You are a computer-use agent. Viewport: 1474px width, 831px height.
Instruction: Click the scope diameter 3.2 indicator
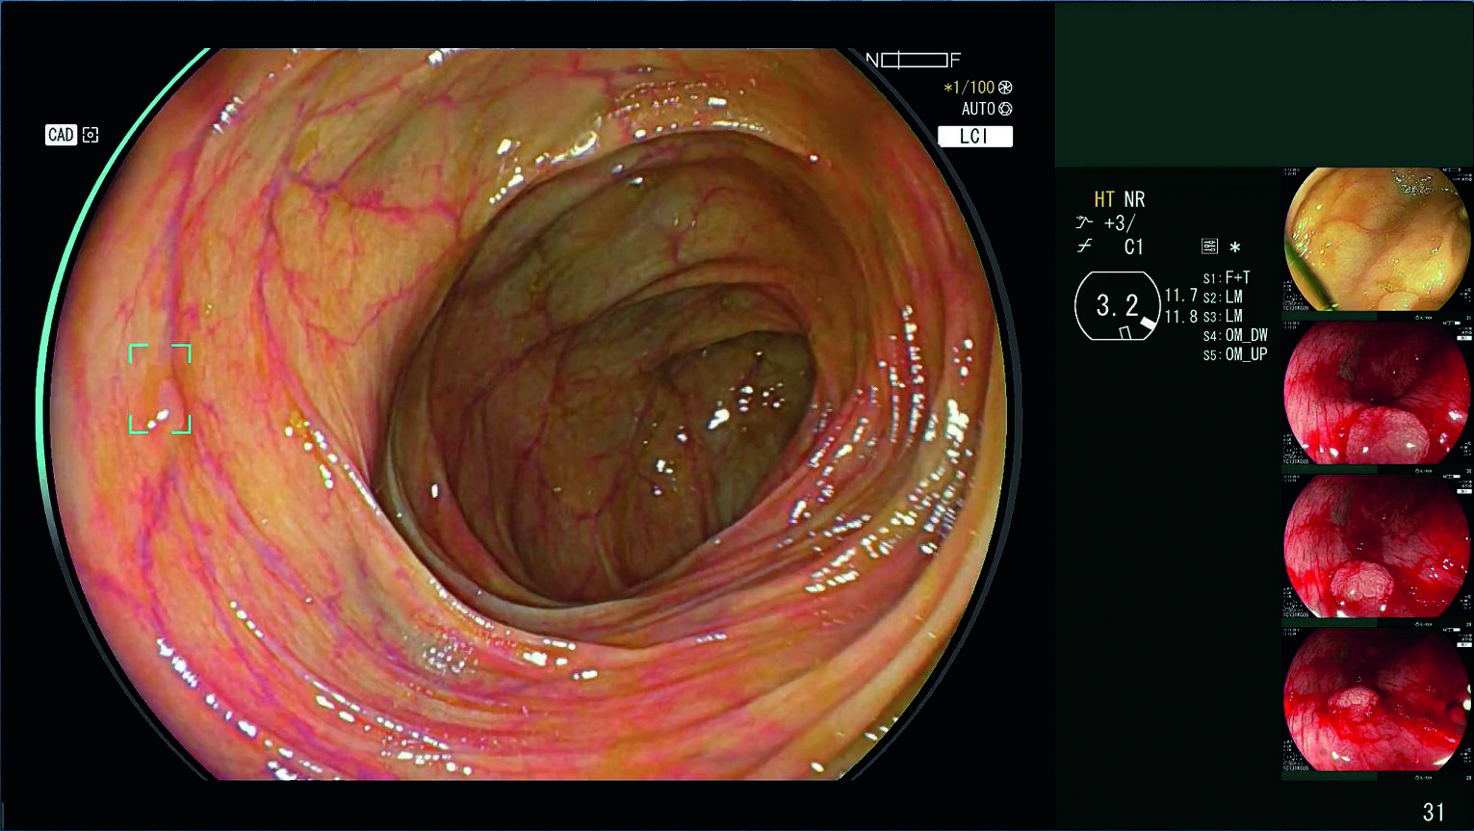point(1117,306)
